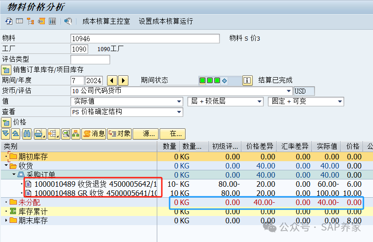The image size is (373, 242).
Task: Click the 库存累计 sigma icon
Action: [13, 211]
